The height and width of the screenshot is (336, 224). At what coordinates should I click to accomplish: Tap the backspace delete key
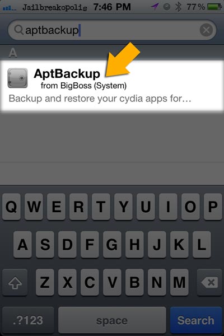[x=209, y=282]
